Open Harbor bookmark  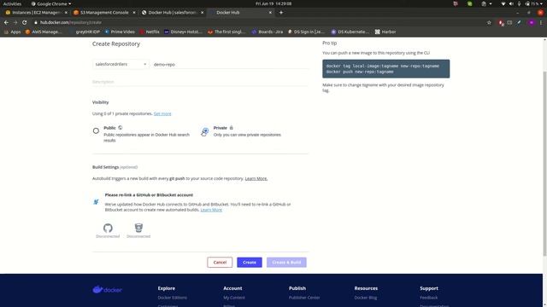point(385,32)
